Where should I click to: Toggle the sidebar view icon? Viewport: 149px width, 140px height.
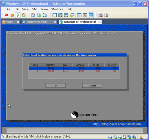pyautogui.click(x=54, y=15)
